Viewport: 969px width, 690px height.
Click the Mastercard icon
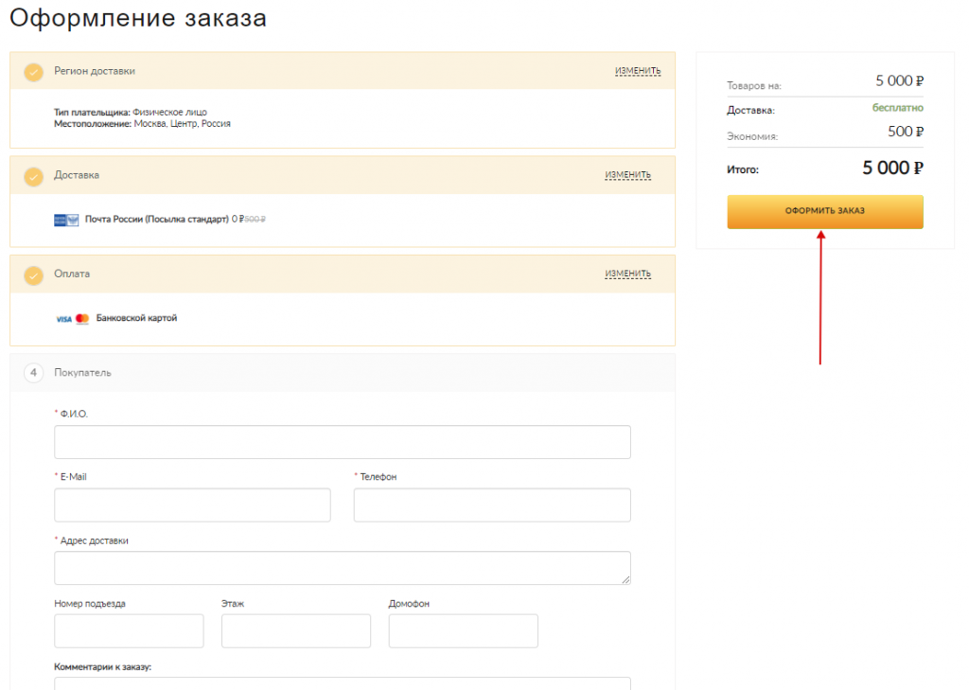82,319
